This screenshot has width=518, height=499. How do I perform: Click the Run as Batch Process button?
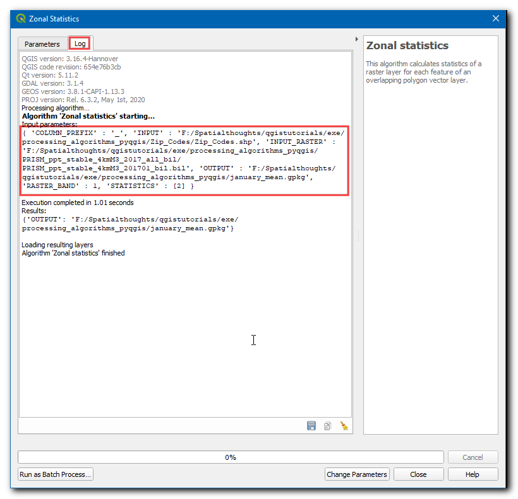[56, 474]
